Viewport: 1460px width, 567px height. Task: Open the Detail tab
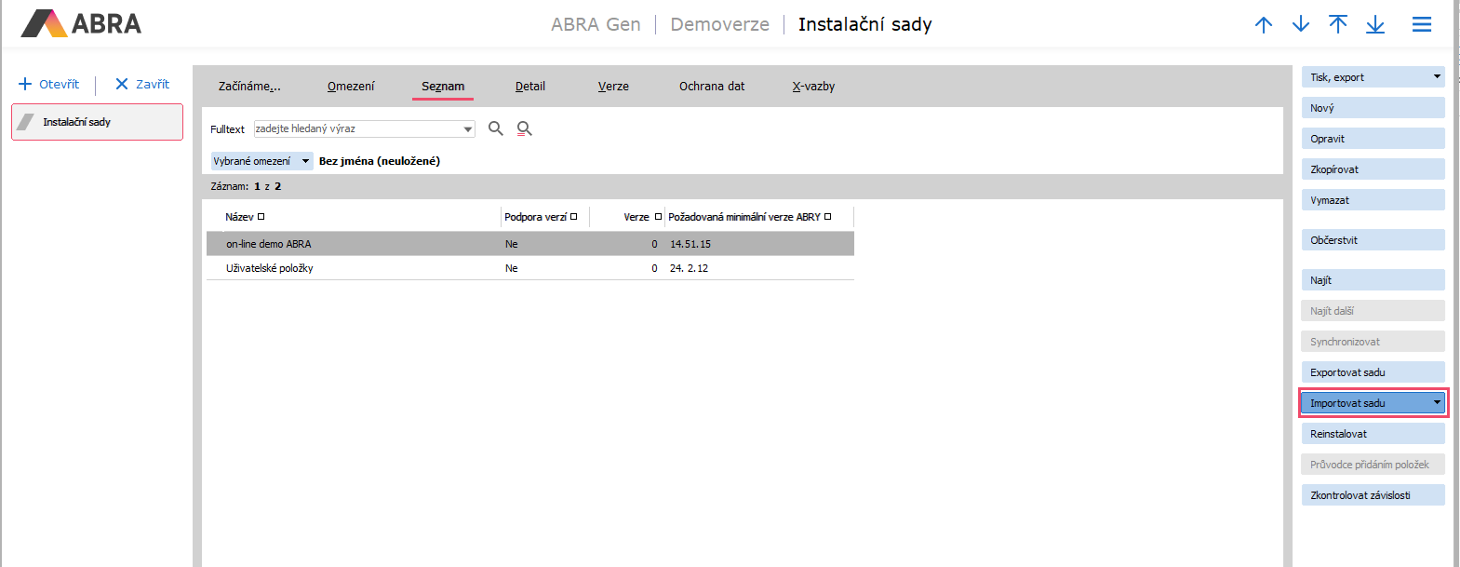(530, 87)
